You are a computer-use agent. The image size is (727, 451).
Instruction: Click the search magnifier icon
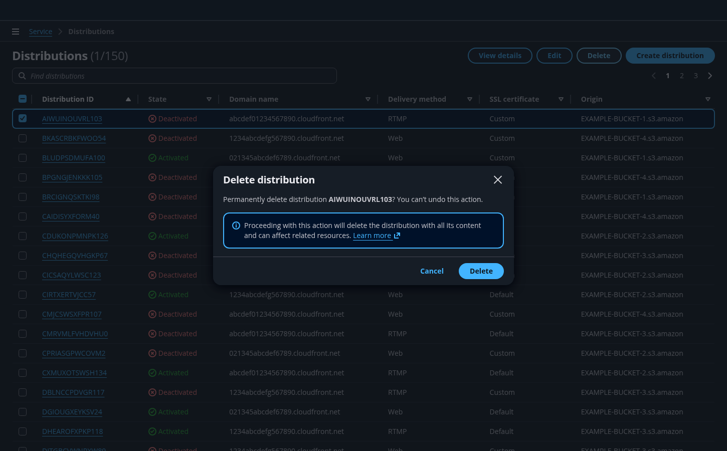pyautogui.click(x=22, y=76)
